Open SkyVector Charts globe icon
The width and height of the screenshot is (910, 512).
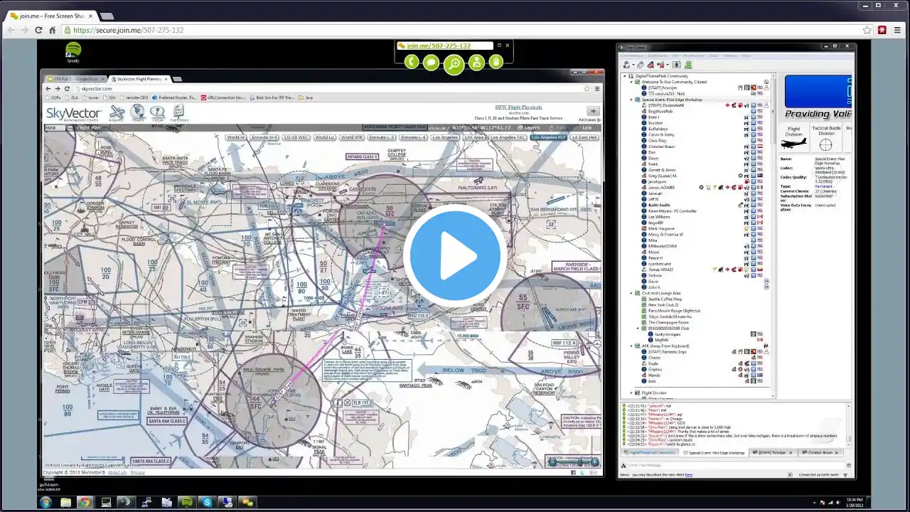(x=137, y=113)
